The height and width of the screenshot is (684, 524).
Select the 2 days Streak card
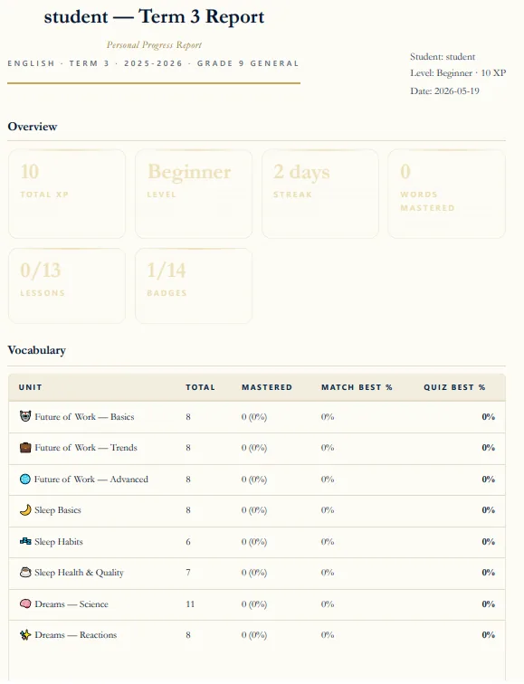[320, 195]
